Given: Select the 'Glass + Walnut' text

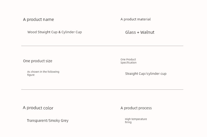Looking at the screenshot, I should [140, 32].
